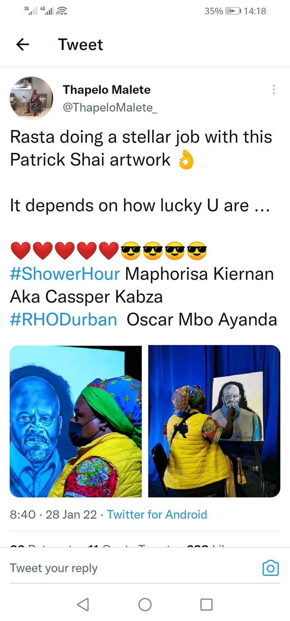Tap the back arrow icon

[23, 44]
